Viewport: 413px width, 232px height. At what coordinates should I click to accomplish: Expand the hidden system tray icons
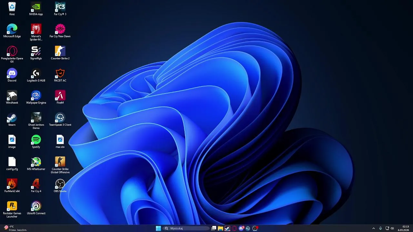(374, 228)
